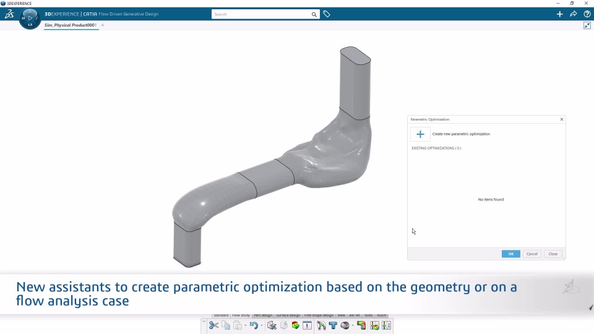Click Close in Parametric Optimization dialog

point(553,254)
